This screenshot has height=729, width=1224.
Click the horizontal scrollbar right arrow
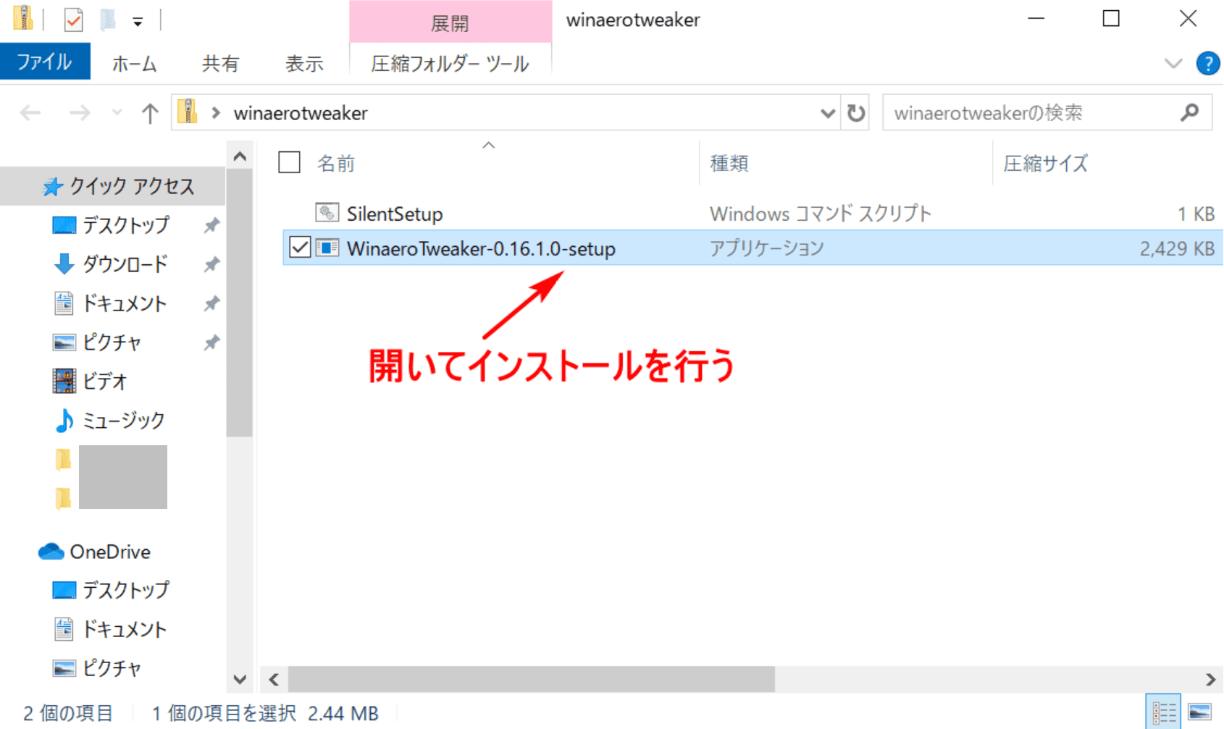[x=1210, y=679]
